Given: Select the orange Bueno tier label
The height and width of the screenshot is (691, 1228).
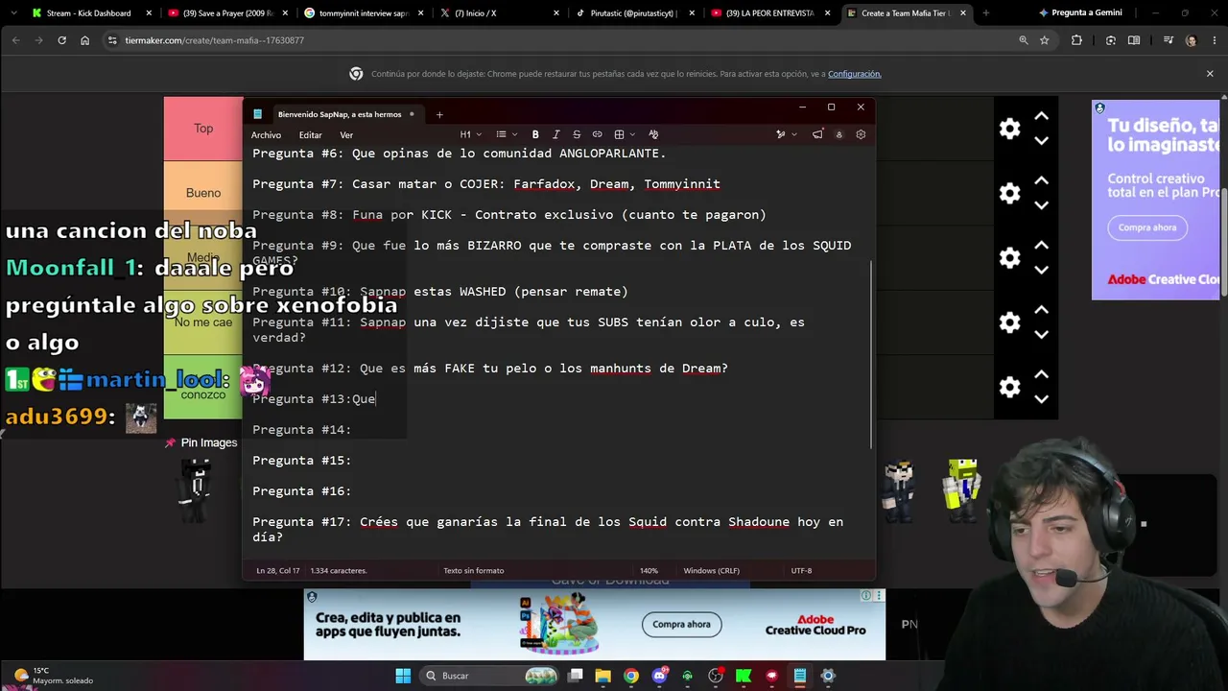Looking at the screenshot, I should 203,193.
